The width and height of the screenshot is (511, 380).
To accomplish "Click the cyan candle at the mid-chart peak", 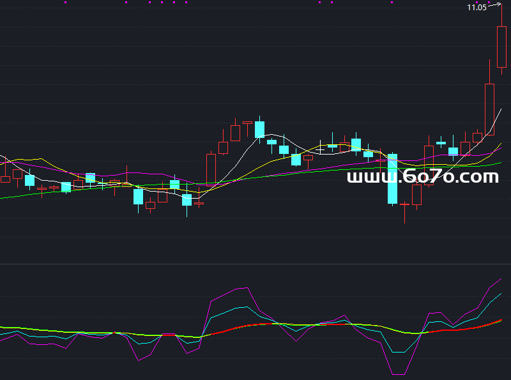I will (x=259, y=130).
